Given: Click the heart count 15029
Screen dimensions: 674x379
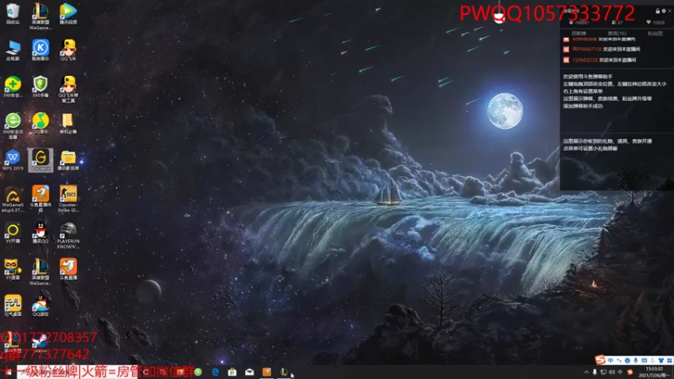Looking at the screenshot, I should click(655, 23).
